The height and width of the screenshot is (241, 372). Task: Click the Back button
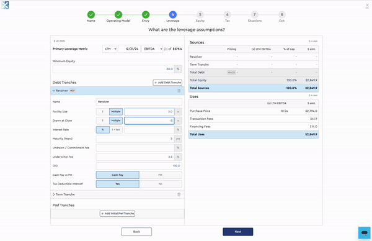point(136,232)
